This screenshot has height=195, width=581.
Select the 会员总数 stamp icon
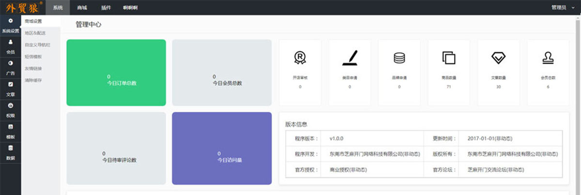click(x=548, y=58)
